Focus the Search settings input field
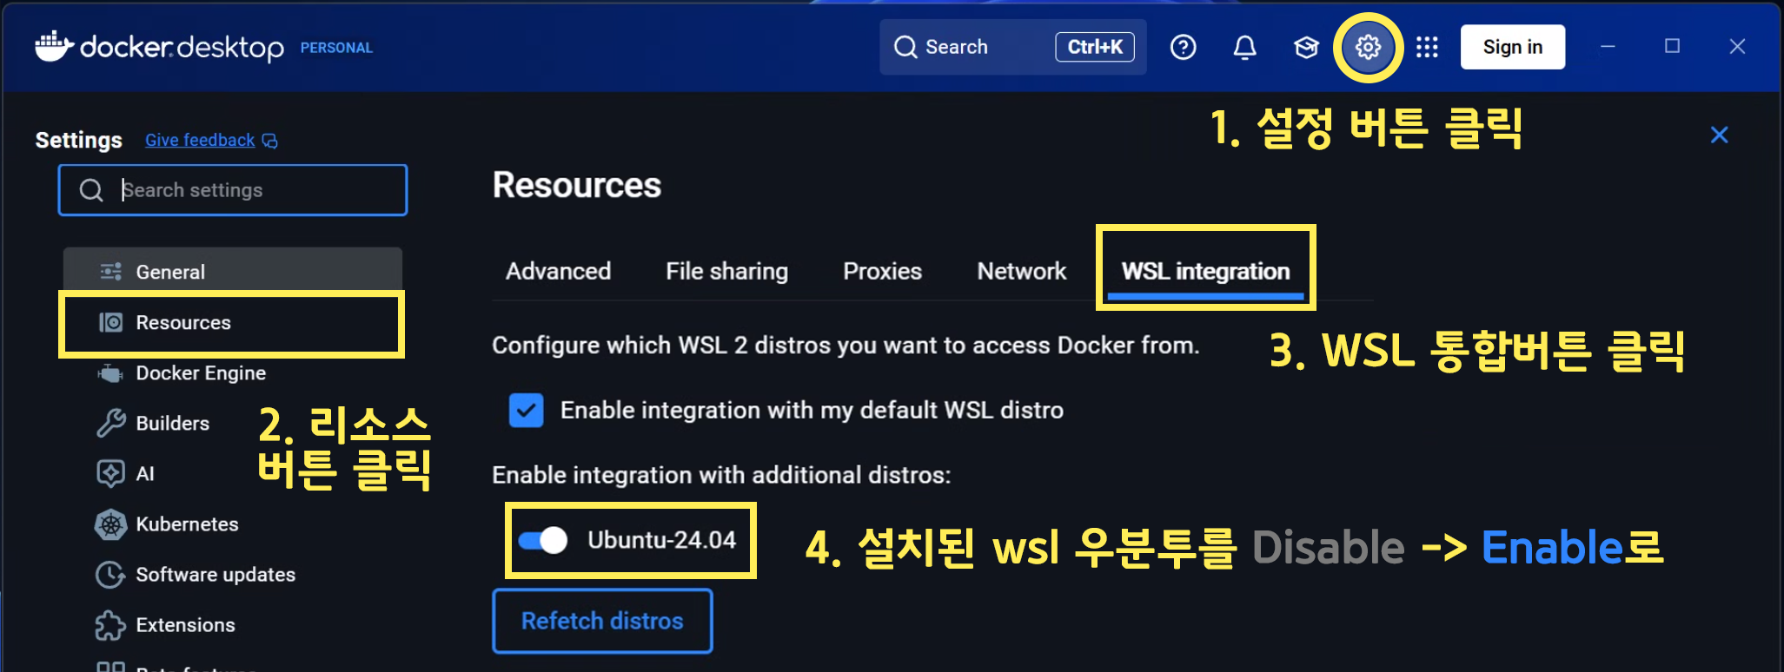This screenshot has width=1784, height=672. 232,190
